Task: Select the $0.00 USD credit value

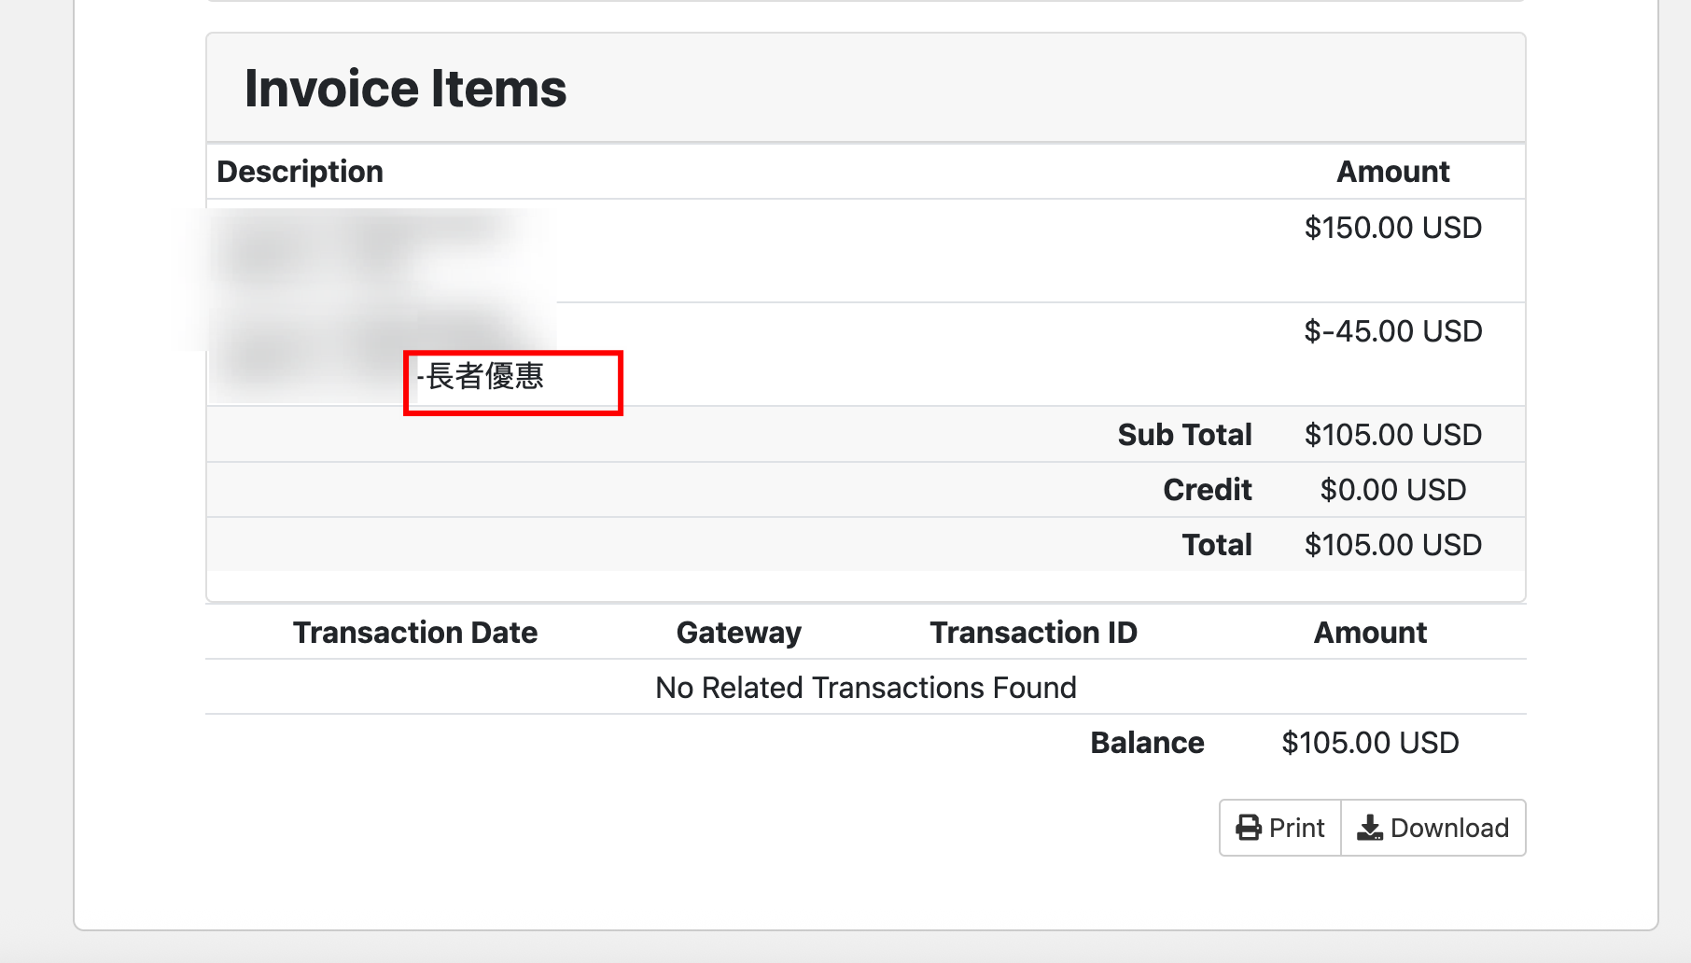Action: pyautogui.click(x=1392, y=490)
